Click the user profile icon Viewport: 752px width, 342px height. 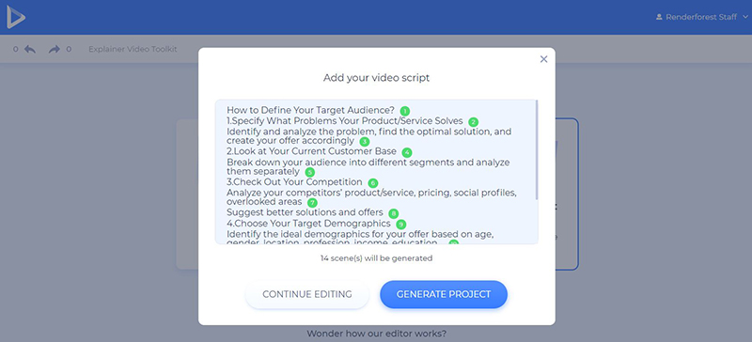[659, 17]
